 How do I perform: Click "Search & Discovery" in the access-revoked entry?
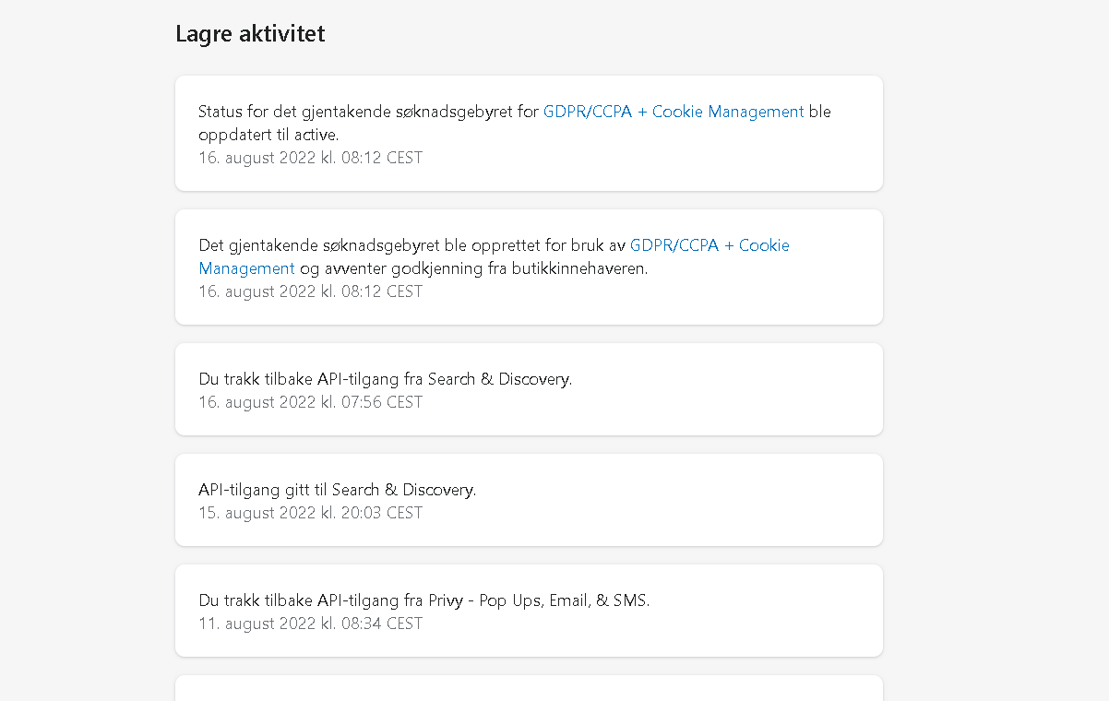click(x=499, y=379)
